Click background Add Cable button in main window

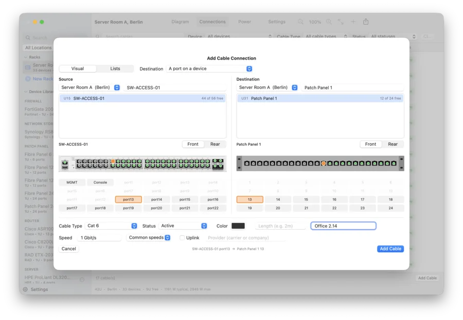(x=428, y=278)
